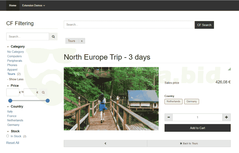This screenshot has height=153, width=239.
Task: Select the Netherlands country tag on product
Action: tap(173, 101)
